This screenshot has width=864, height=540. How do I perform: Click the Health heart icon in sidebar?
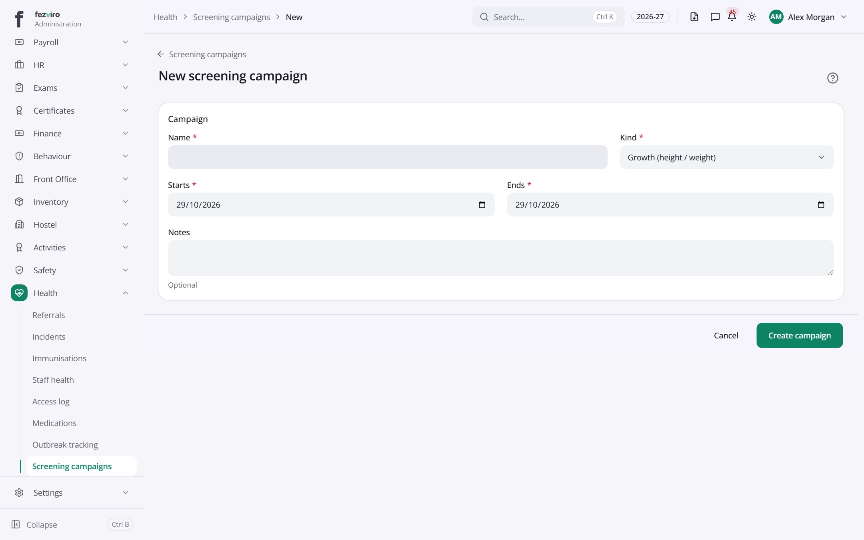[19, 293]
